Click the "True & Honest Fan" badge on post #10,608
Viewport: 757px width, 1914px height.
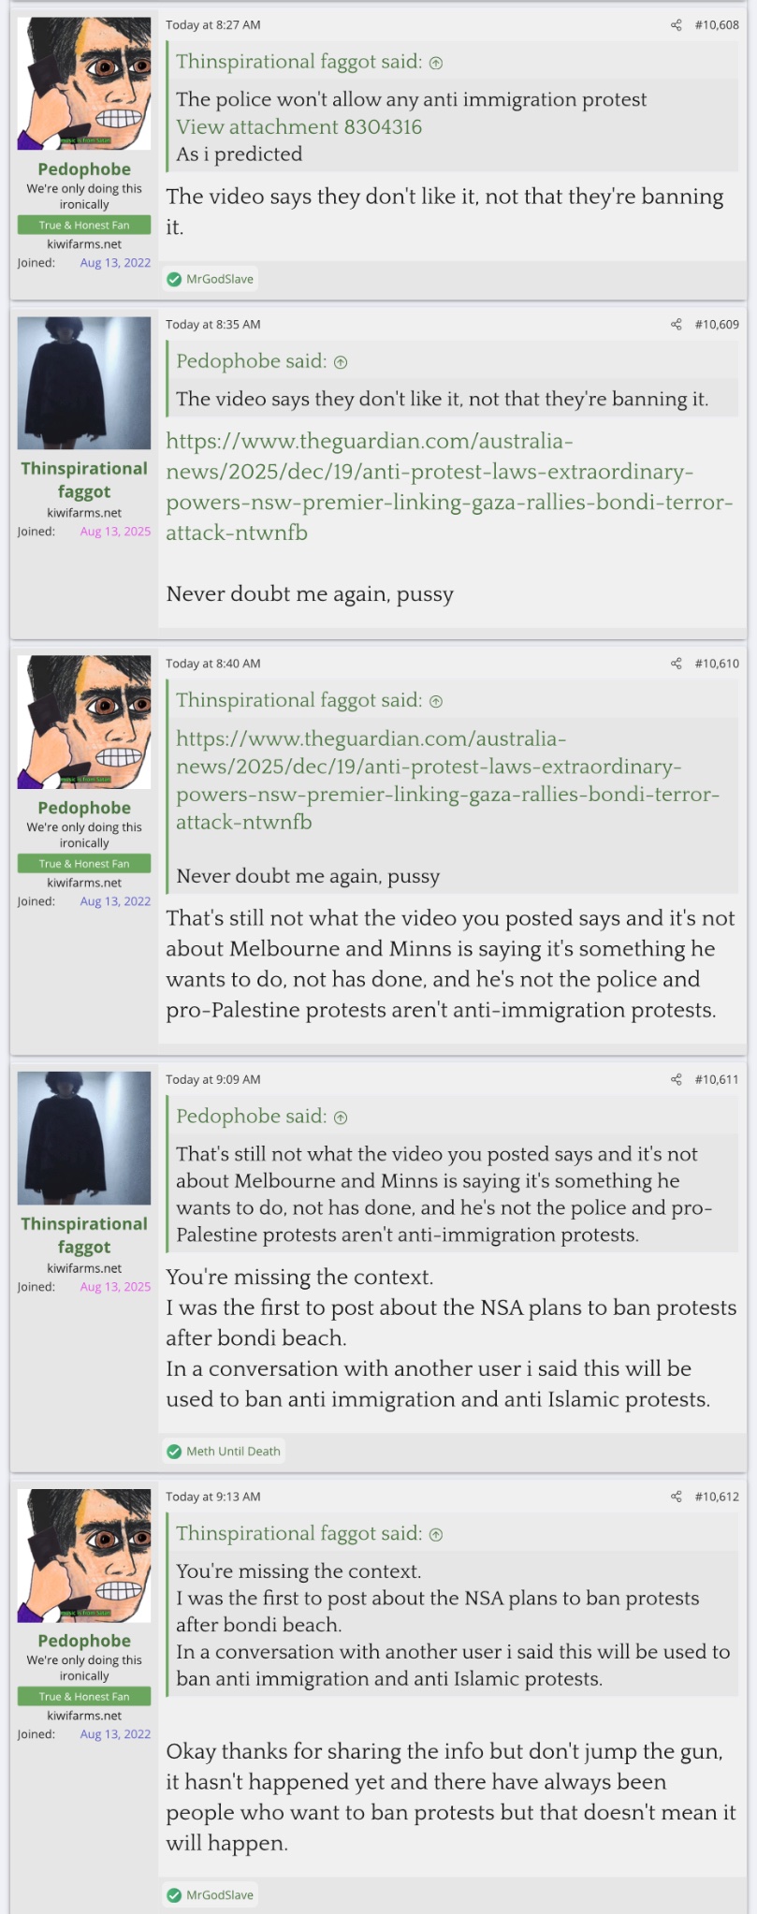click(x=84, y=225)
